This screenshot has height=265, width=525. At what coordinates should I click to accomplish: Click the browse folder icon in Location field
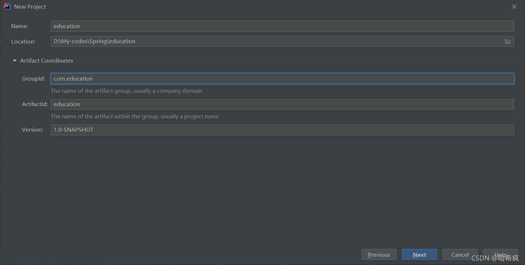507,42
